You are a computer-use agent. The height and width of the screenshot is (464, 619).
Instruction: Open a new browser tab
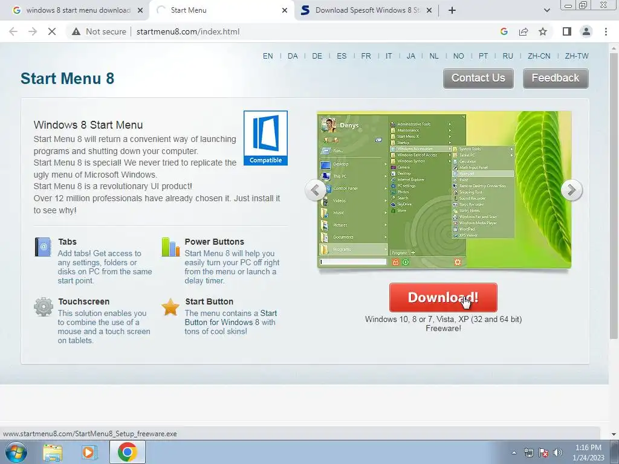452,10
